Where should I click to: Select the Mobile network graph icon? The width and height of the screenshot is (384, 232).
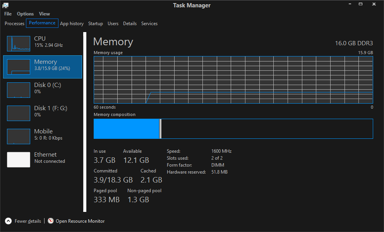(x=19, y=136)
